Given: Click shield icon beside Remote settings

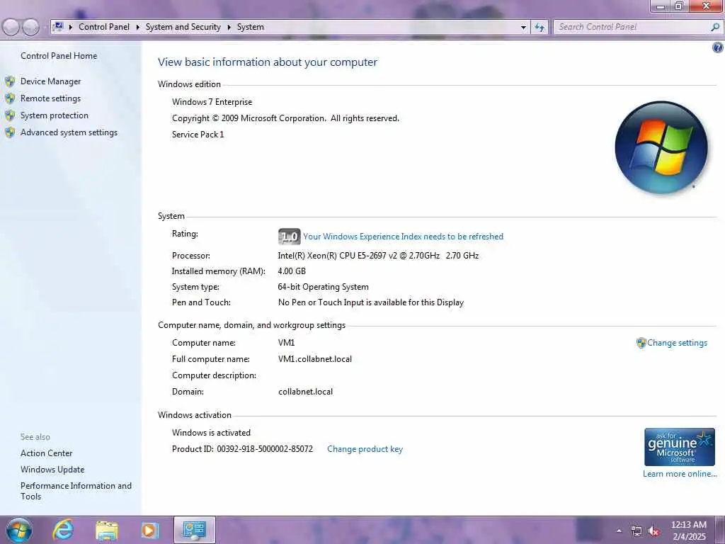Looking at the screenshot, I should pyautogui.click(x=10, y=98).
